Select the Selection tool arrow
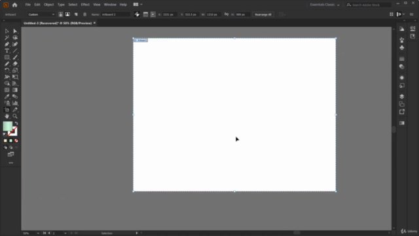 click(7, 31)
